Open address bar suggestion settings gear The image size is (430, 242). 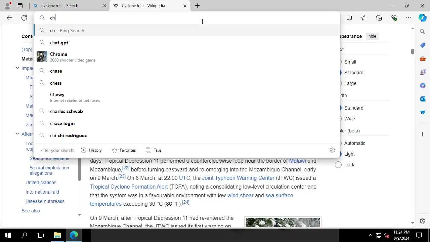[x=332, y=150]
